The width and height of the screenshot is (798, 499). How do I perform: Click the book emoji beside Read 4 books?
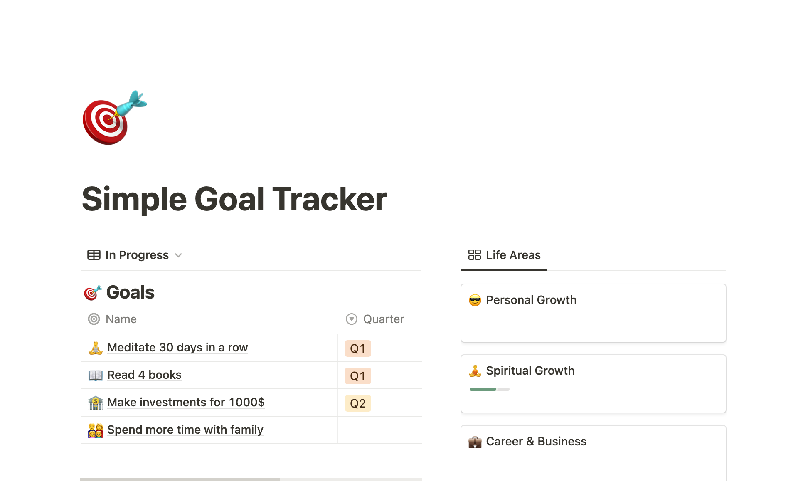coord(96,375)
